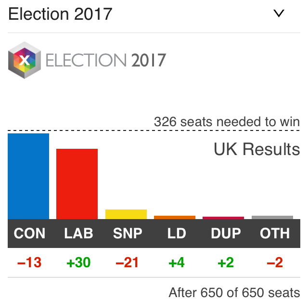Viewport: 308px width, 299px height.
Task: Click the Conservative −13 seat change
Action: [29, 263]
